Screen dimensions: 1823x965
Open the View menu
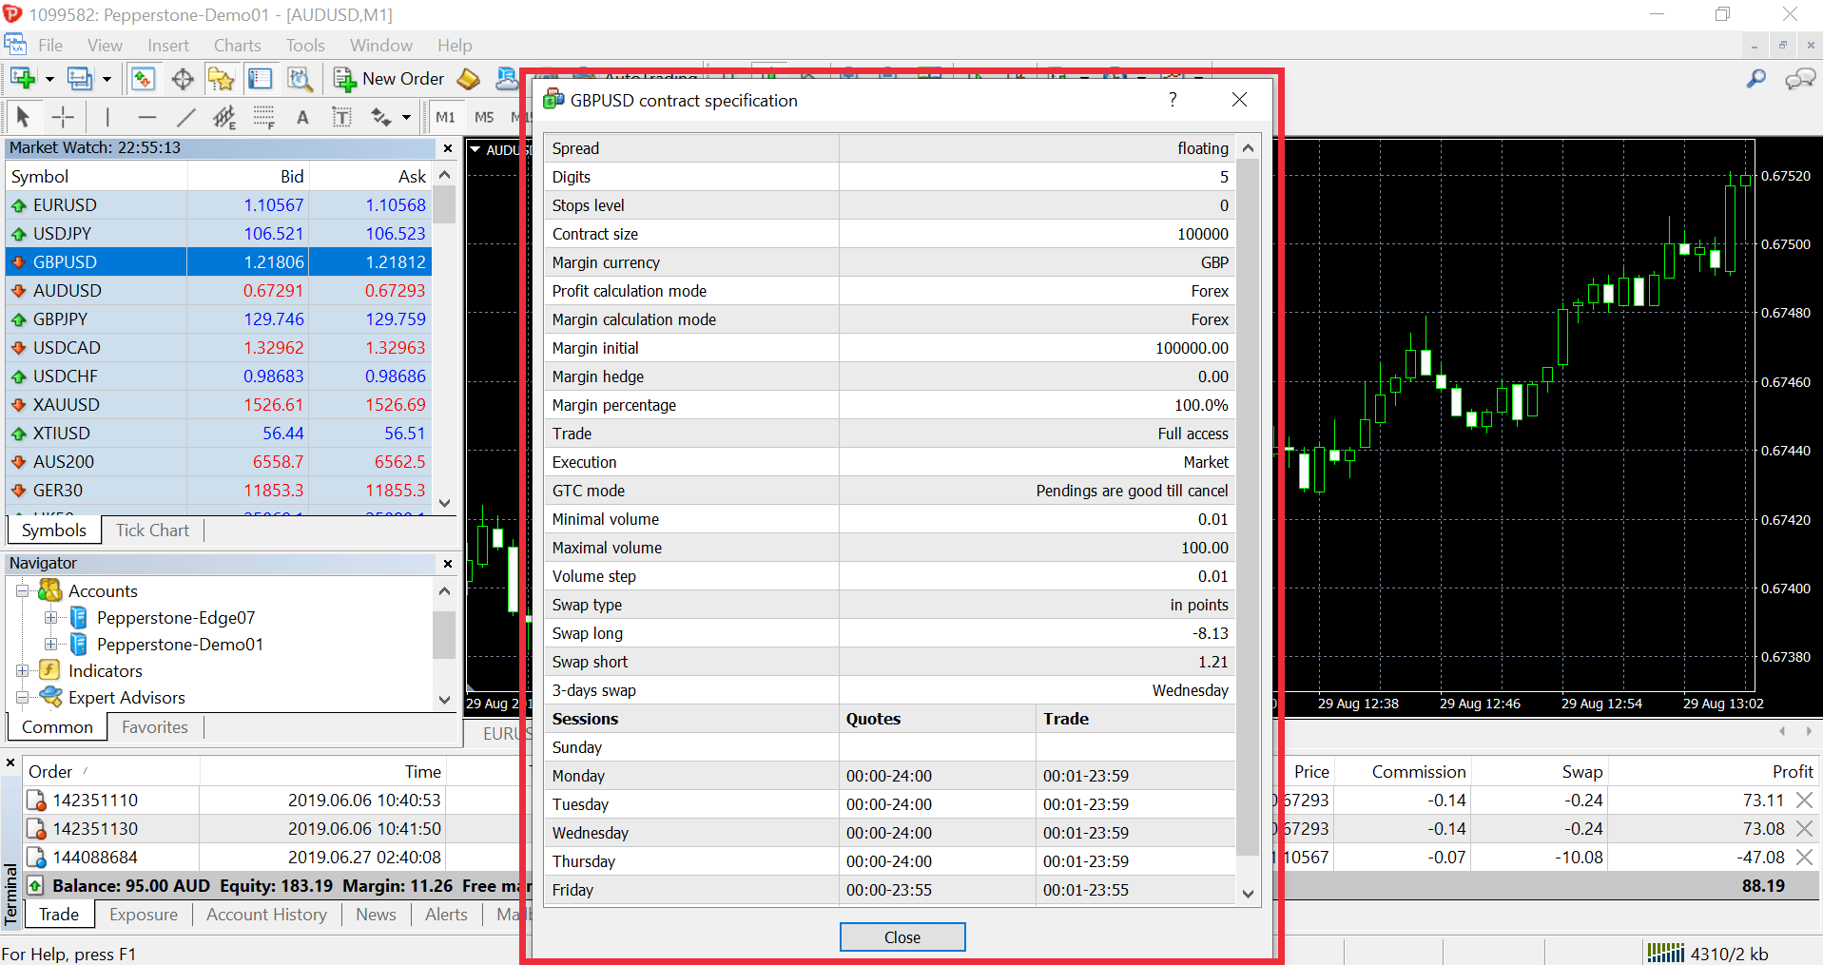pos(105,46)
